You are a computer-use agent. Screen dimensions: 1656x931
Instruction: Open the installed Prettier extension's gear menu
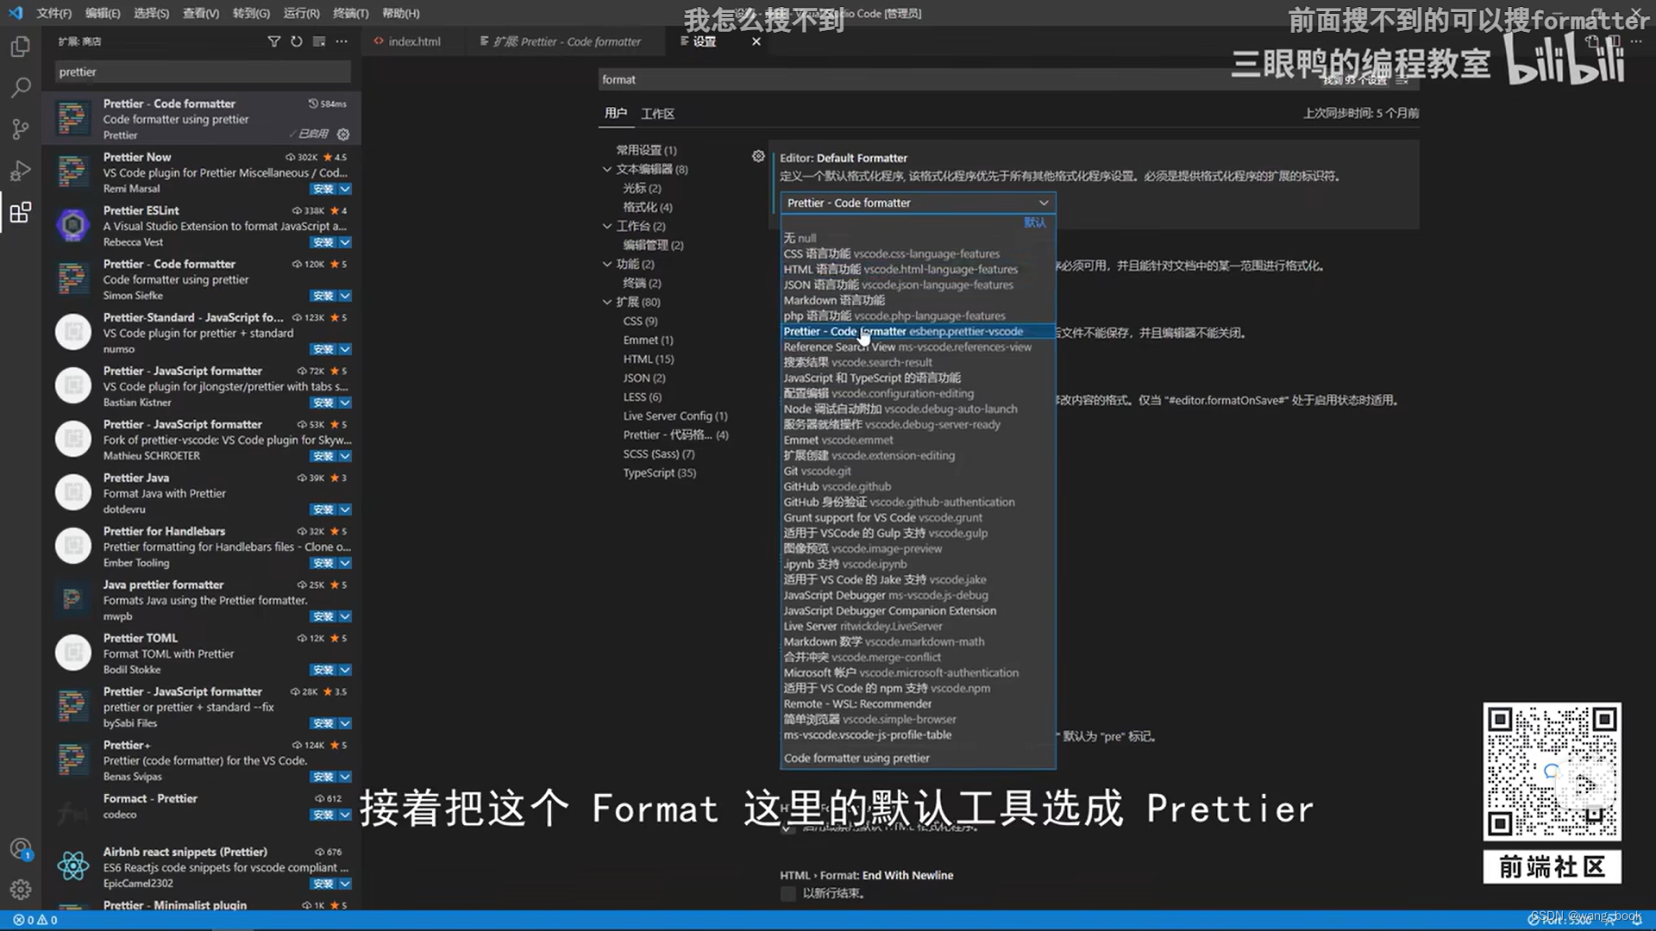(343, 134)
